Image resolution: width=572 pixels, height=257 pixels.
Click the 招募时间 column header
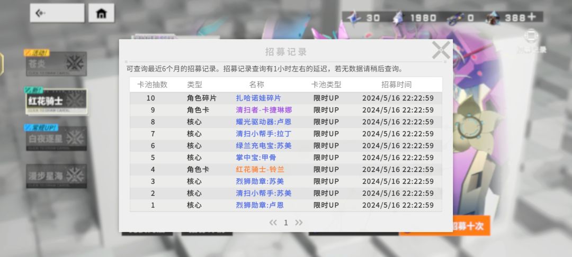click(x=397, y=85)
